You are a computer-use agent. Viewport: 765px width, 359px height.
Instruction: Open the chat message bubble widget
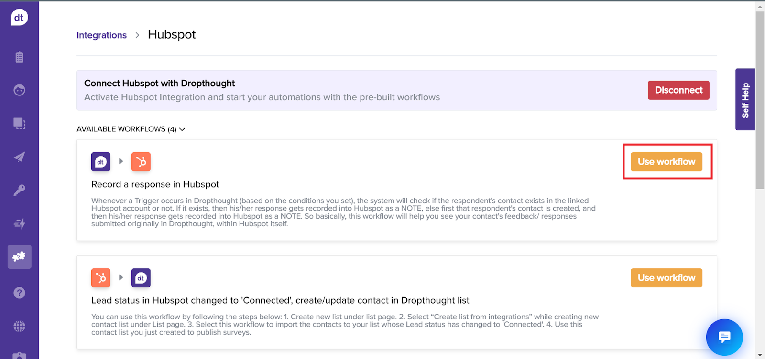click(x=724, y=337)
